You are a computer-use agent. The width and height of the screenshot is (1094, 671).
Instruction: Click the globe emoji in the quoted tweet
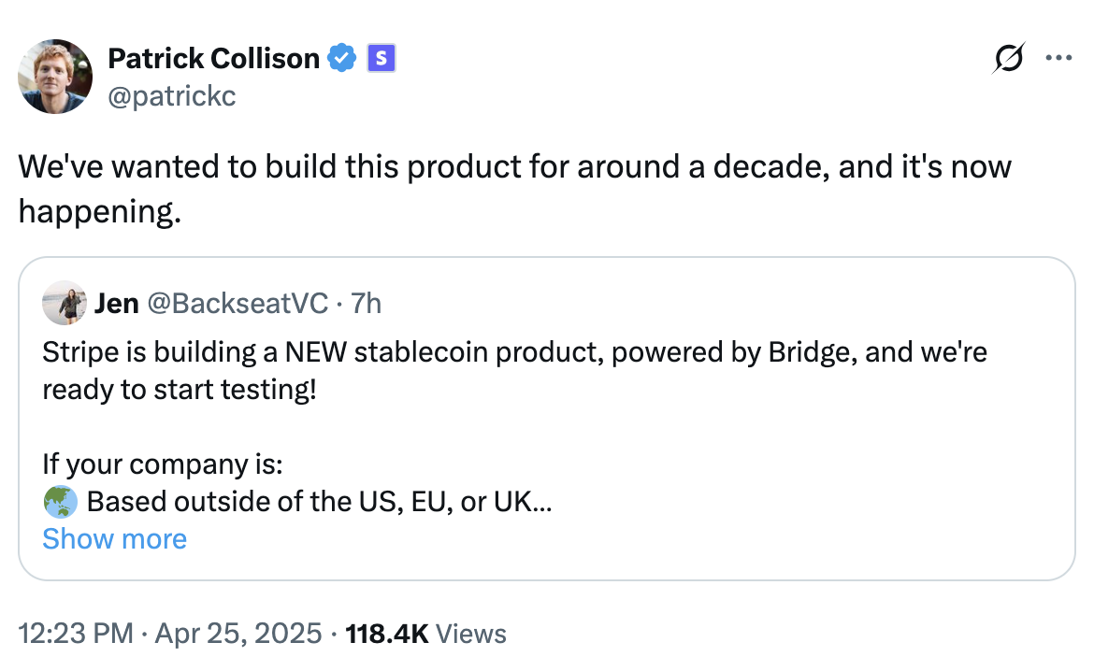tap(58, 501)
